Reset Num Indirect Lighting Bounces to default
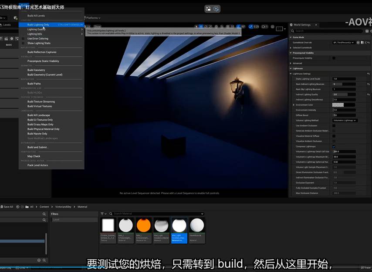The height and width of the screenshot is (272, 372). pos(368,84)
